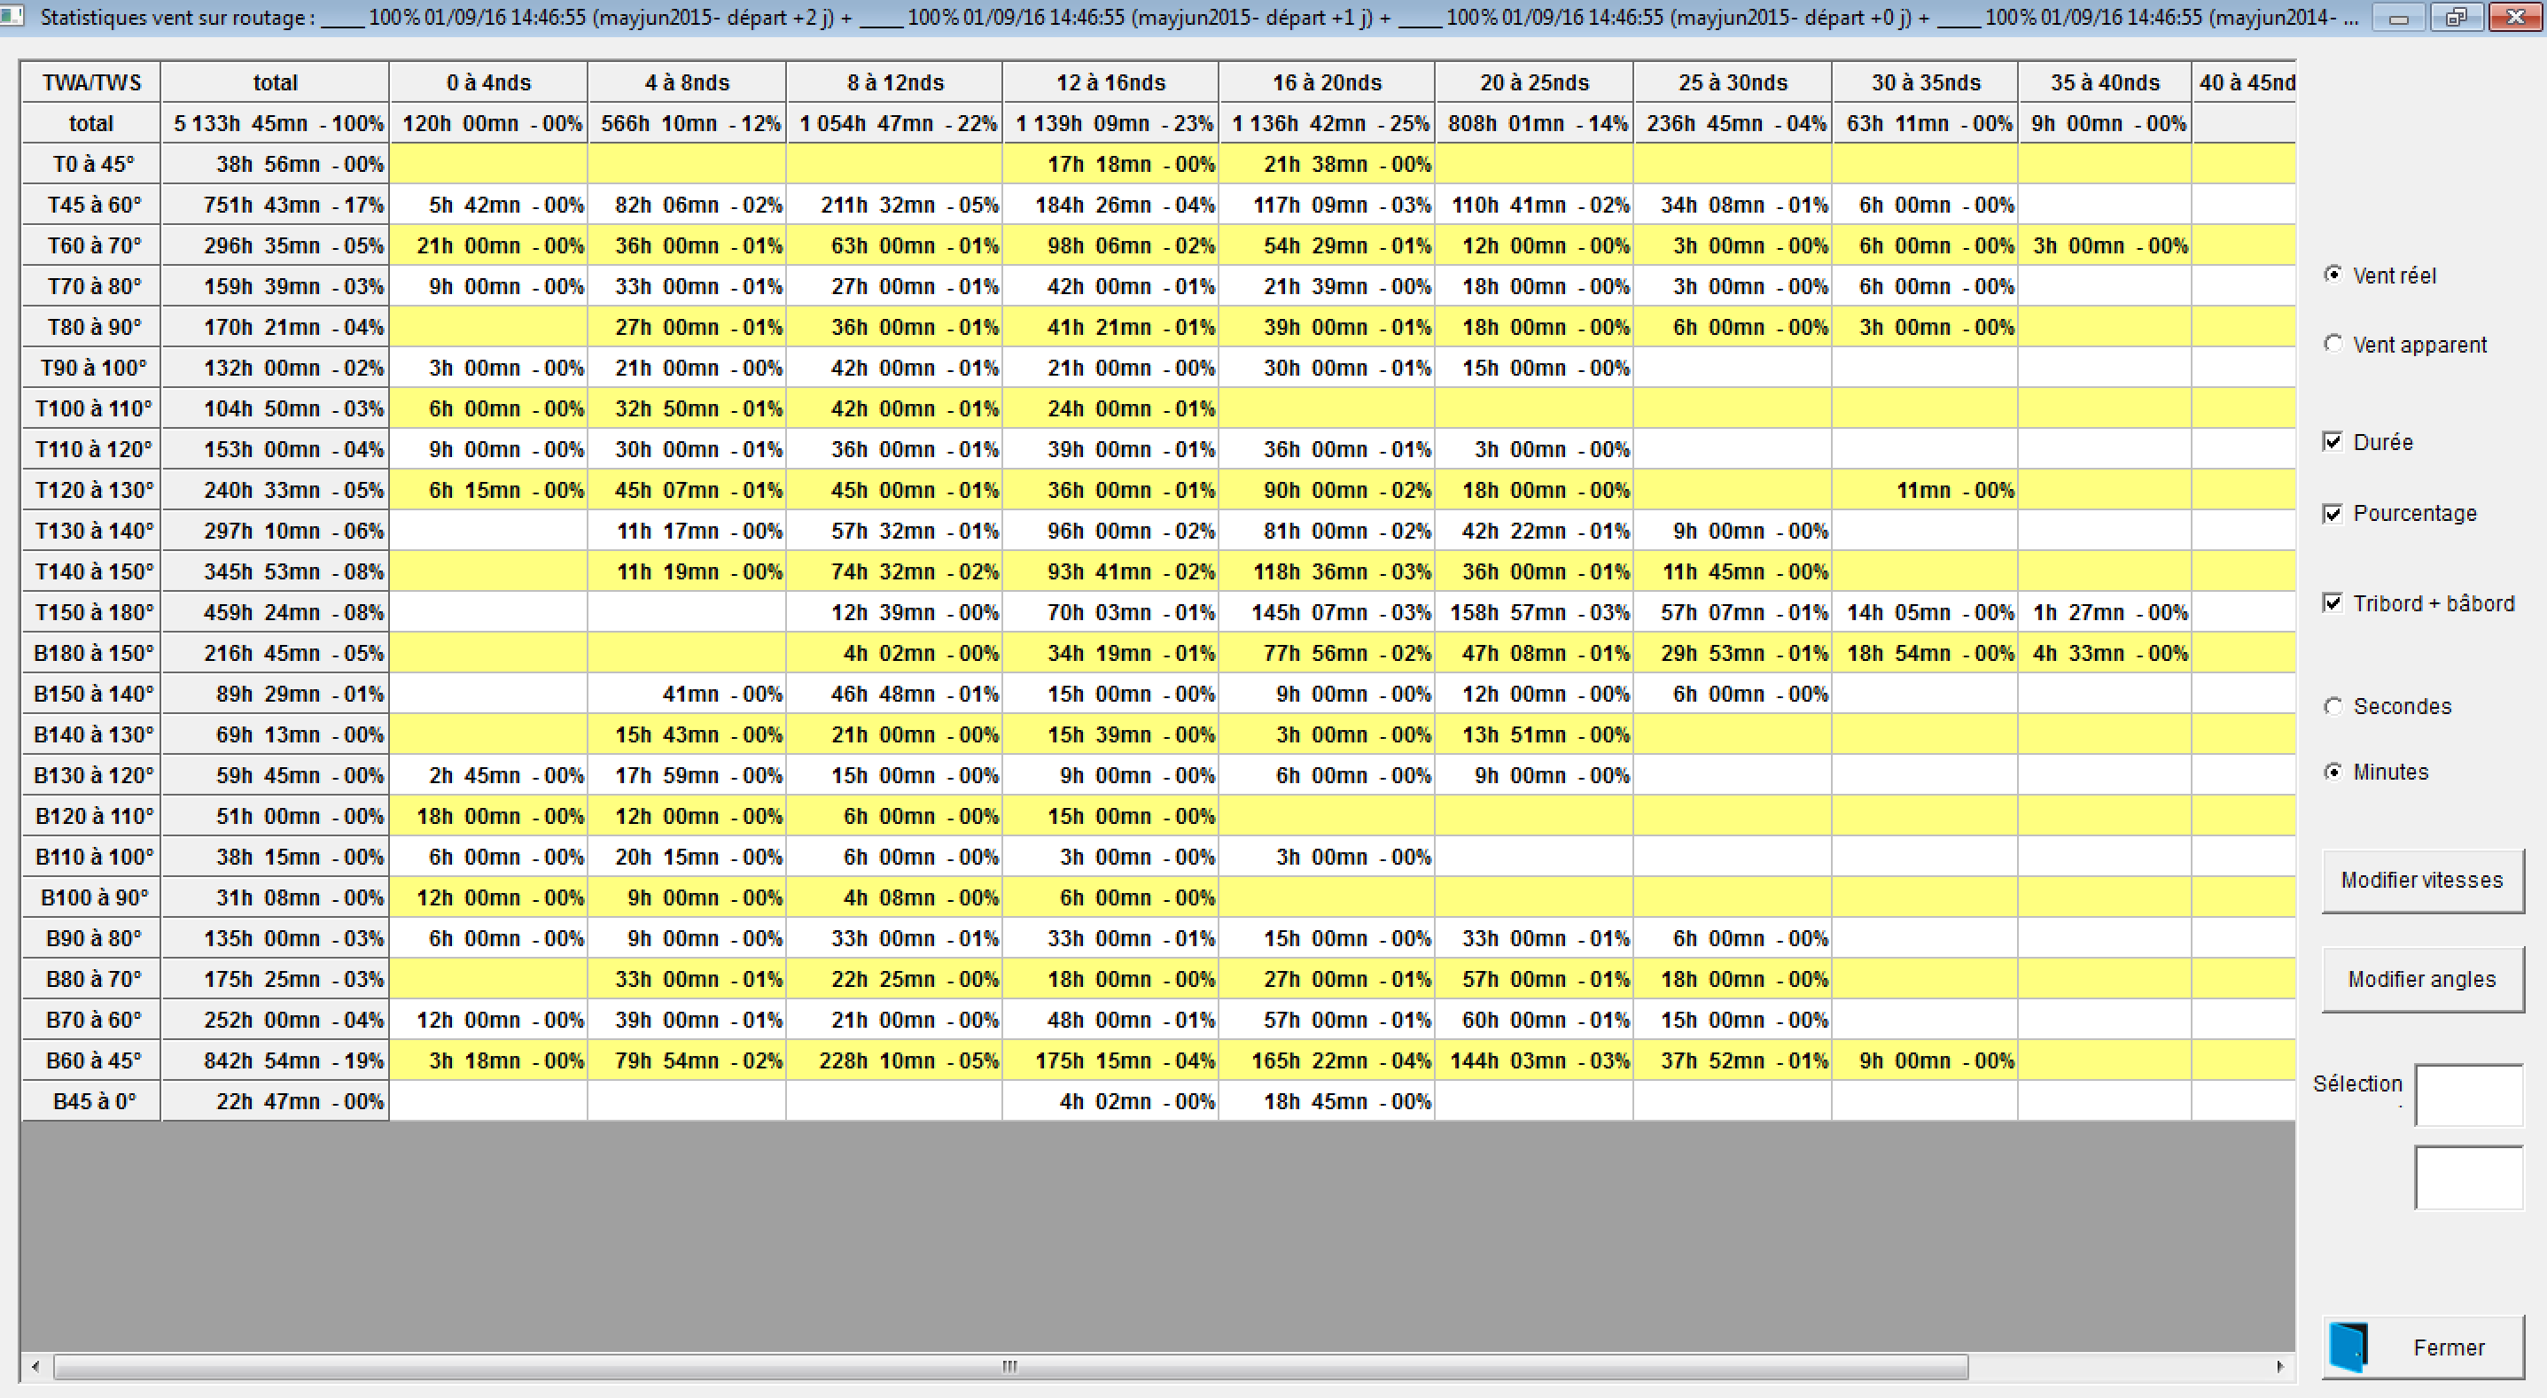
Task: Click the T60 à 70° row label
Action: (x=91, y=245)
